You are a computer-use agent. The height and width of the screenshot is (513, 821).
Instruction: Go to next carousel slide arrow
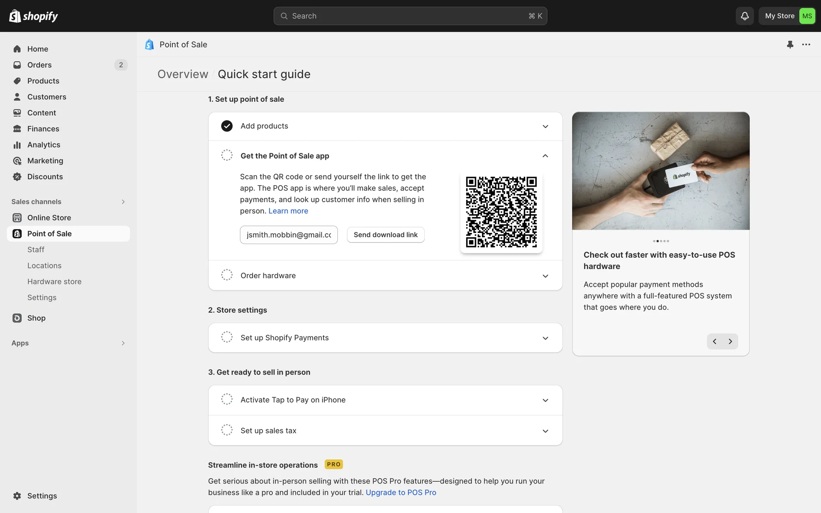click(x=730, y=341)
